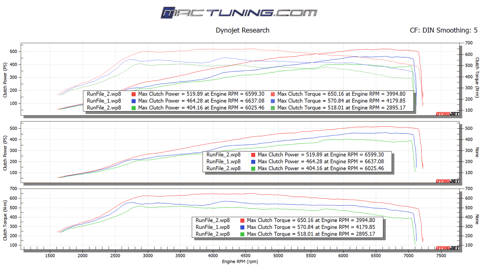Click green Max Clutch Power swatch in middle legend

pyautogui.click(x=253, y=169)
